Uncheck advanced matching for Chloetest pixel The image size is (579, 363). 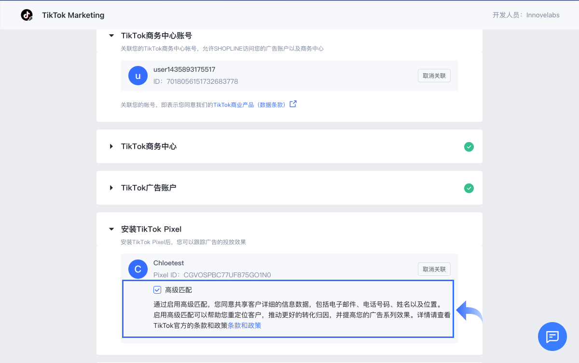pos(157,289)
